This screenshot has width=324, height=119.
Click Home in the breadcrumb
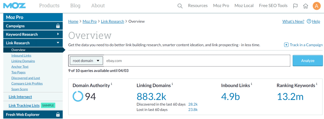point(73,21)
